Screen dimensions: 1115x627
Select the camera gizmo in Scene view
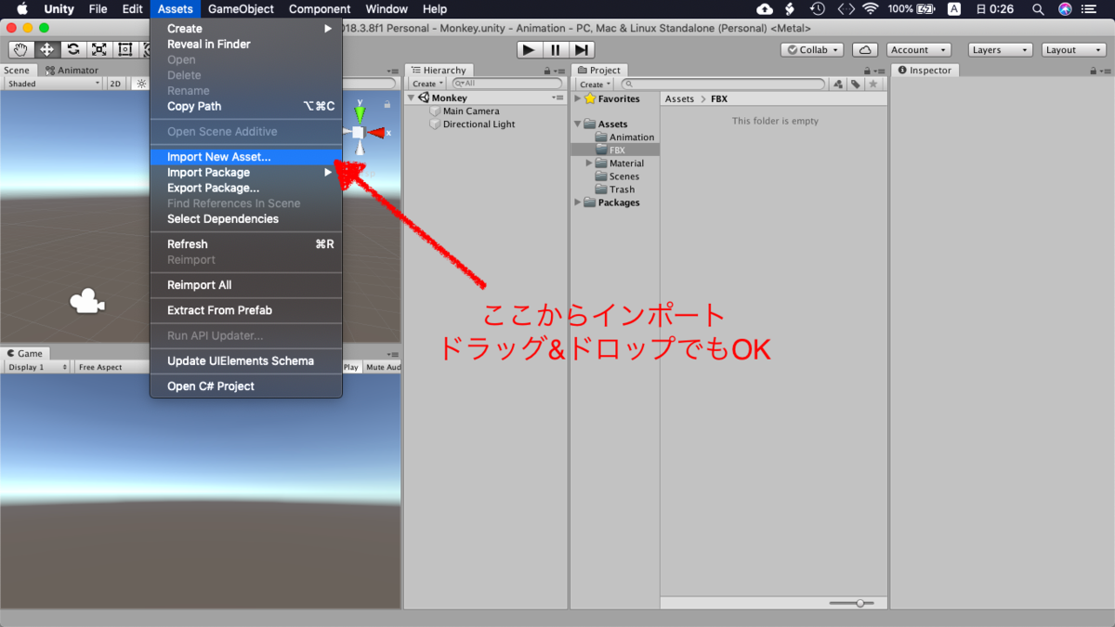pos(87,302)
